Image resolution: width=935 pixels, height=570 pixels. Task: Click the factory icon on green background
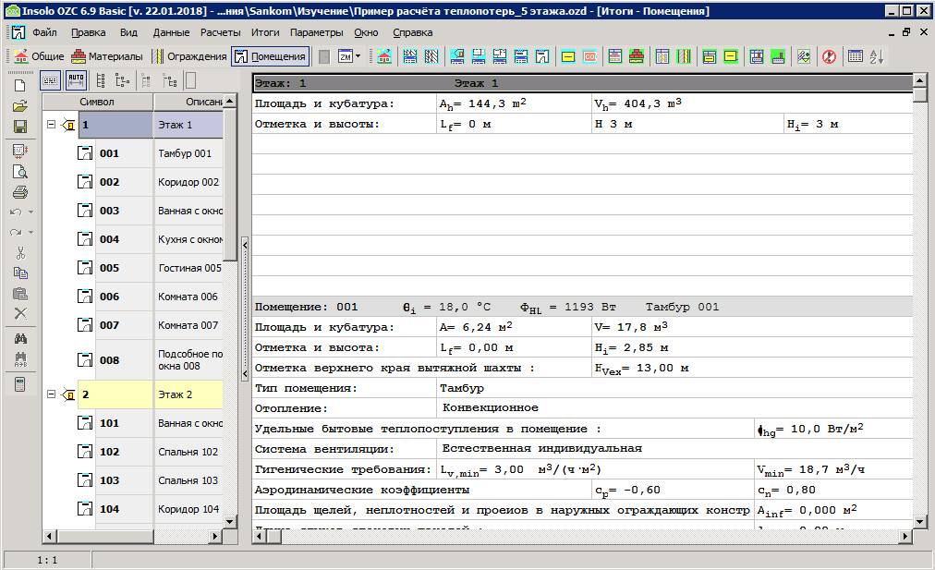(778, 56)
